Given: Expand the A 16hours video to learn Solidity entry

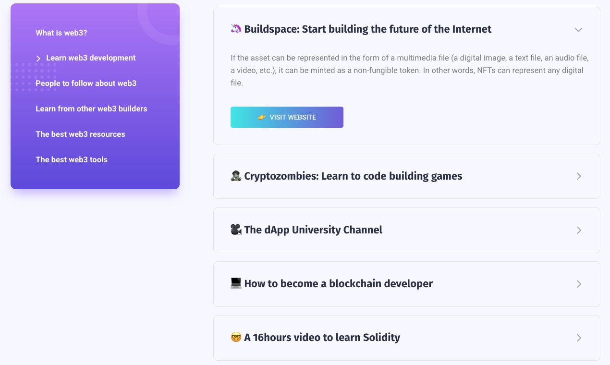Looking at the screenshot, I should click(x=578, y=338).
